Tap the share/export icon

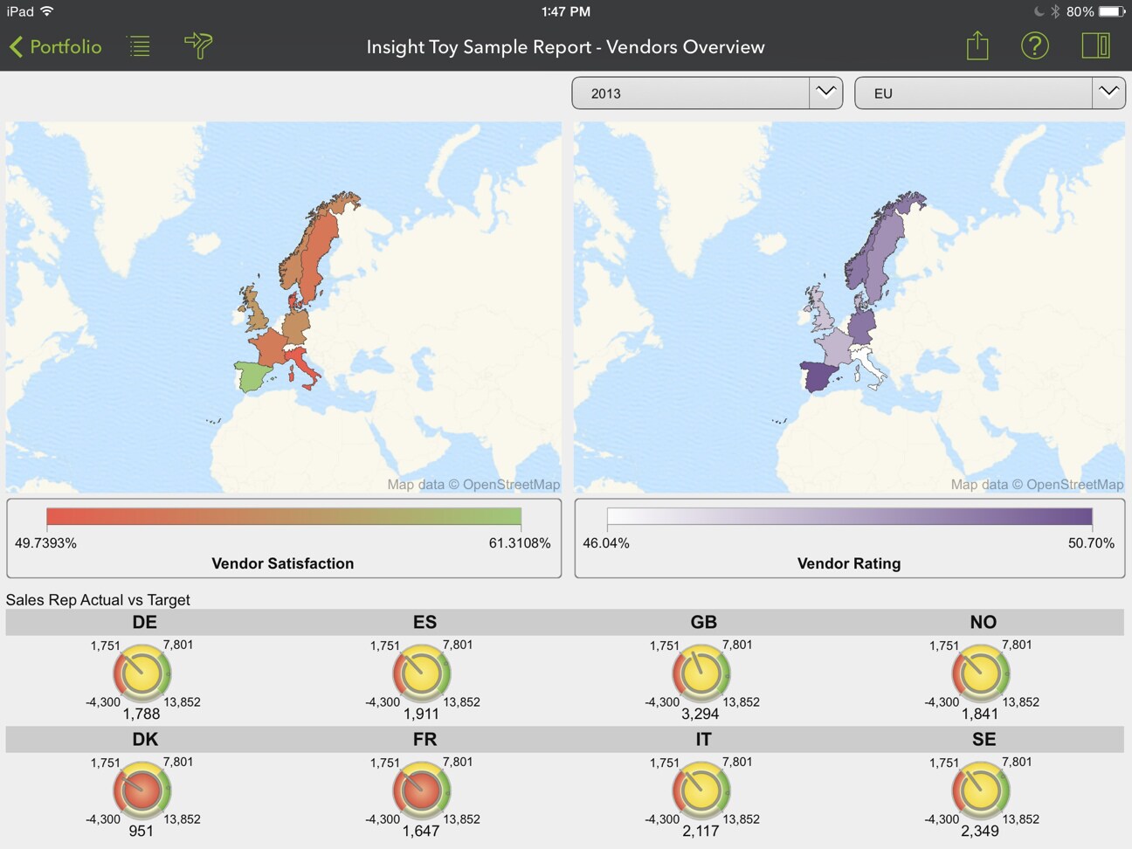coord(977,46)
